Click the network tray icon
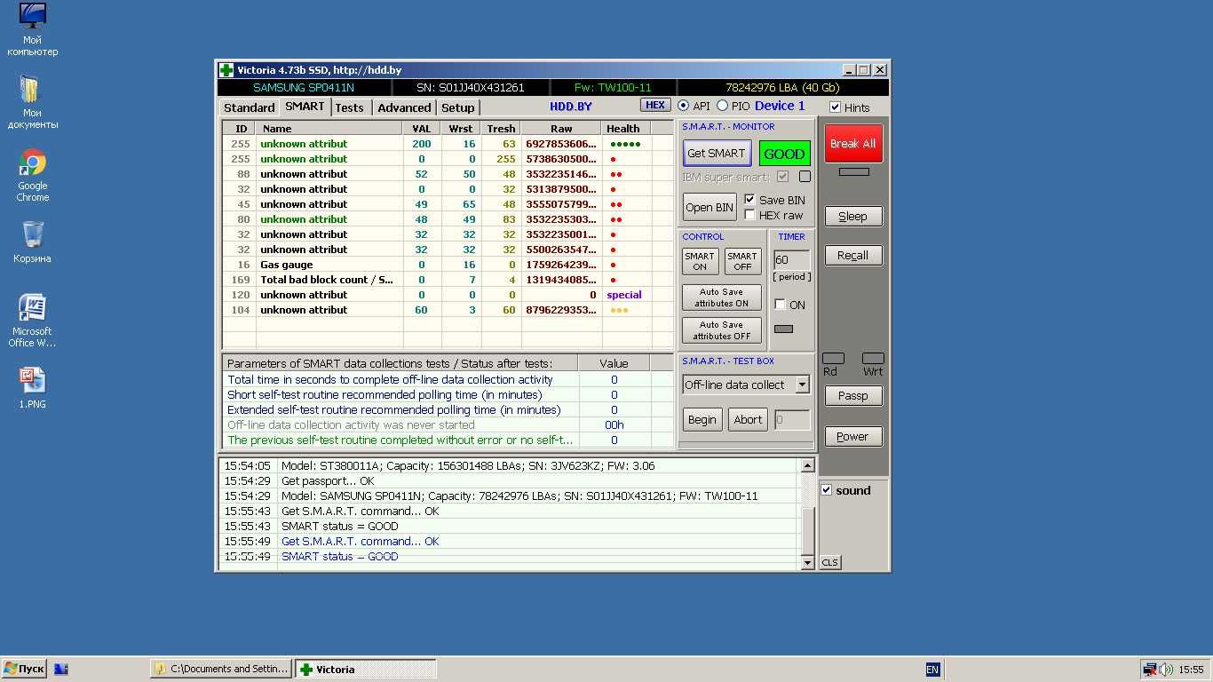Image resolution: width=1213 pixels, height=682 pixels. coord(1150,670)
